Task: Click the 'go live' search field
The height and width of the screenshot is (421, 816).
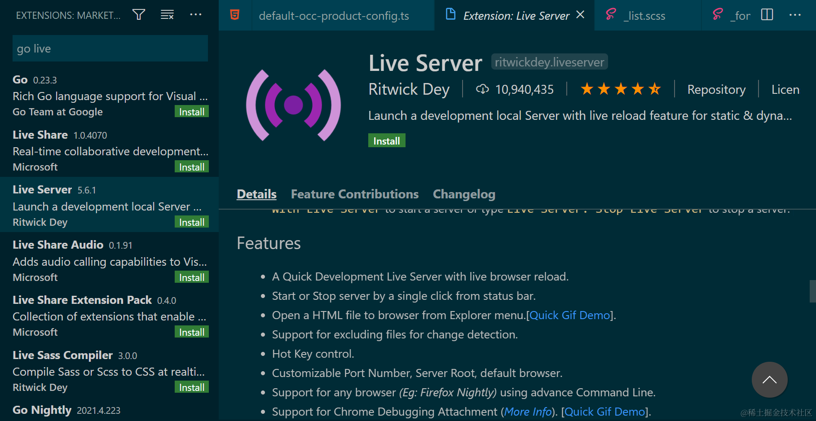Action: (110, 48)
